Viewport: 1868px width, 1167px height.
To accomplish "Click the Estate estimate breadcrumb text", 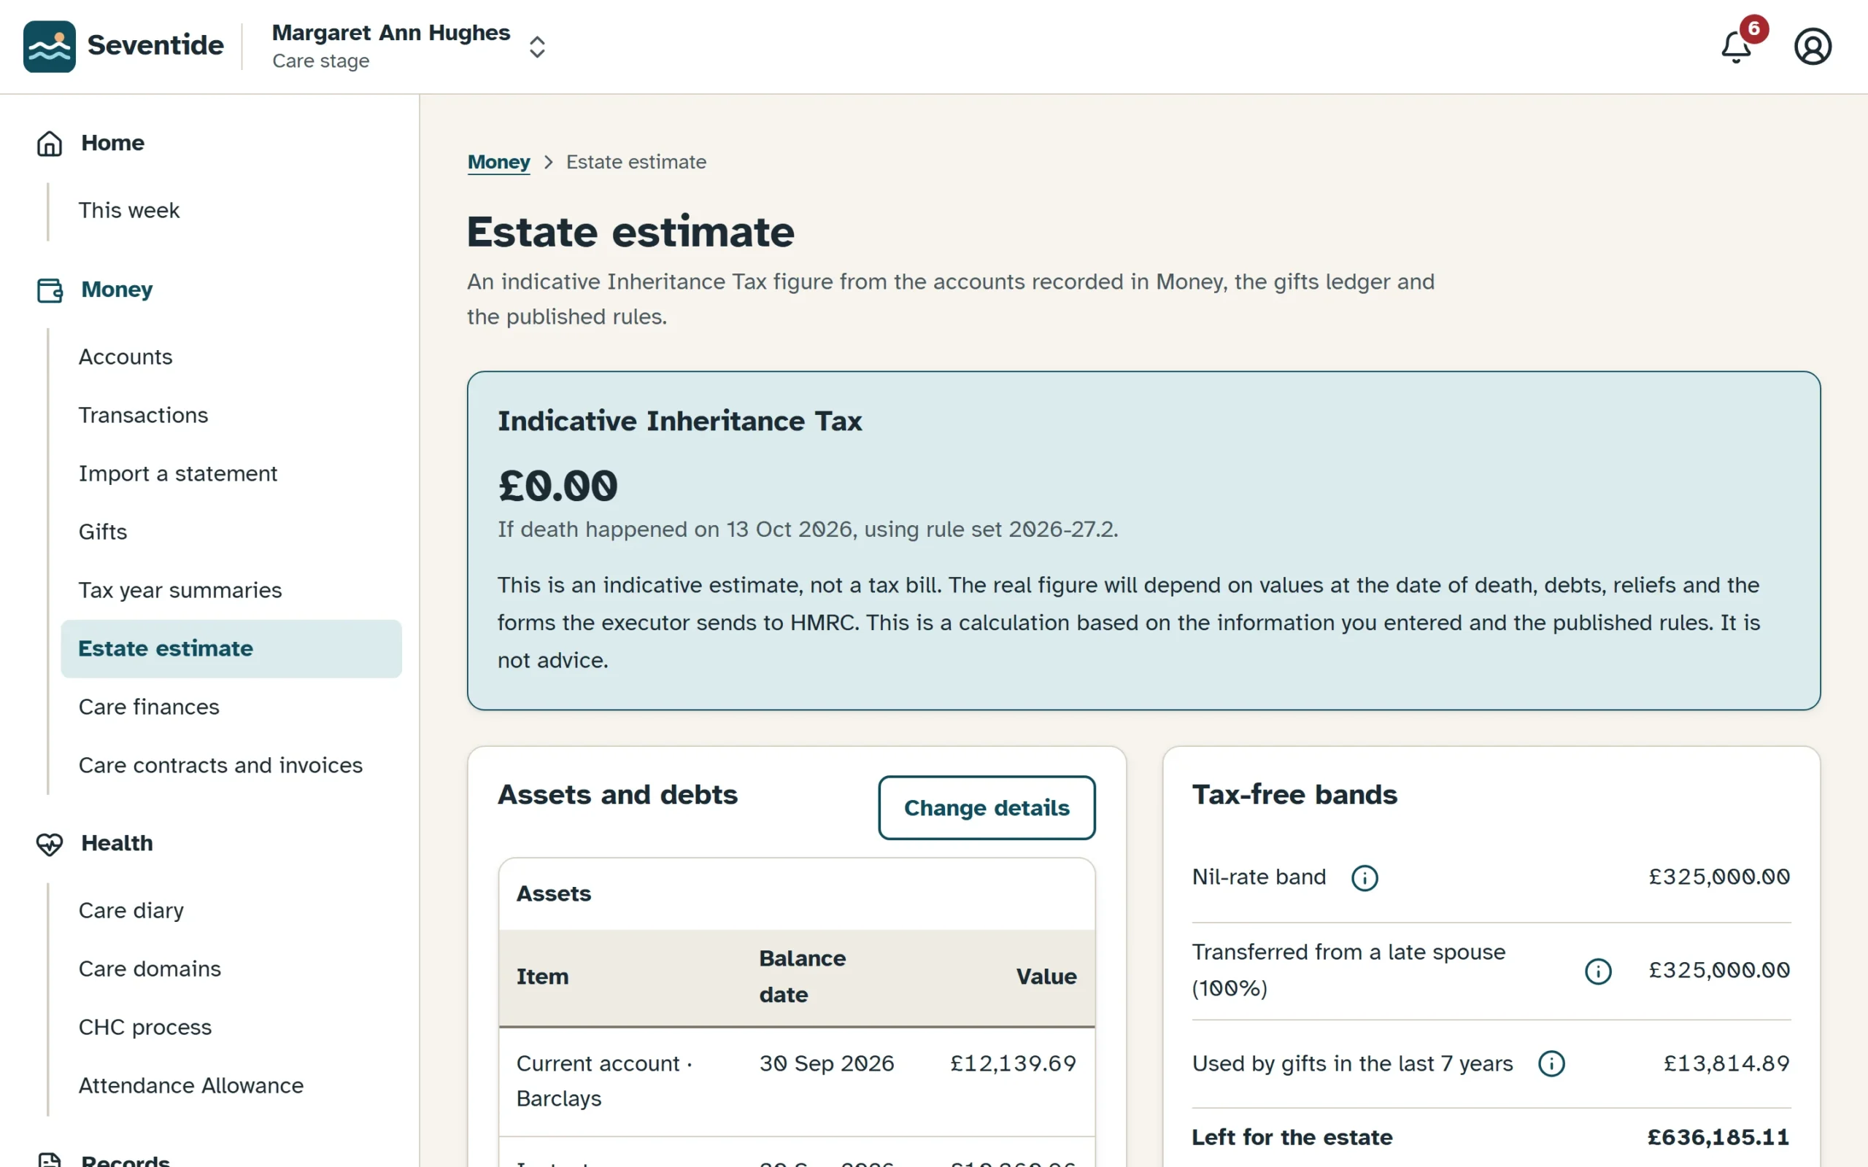I will (x=636, y=162).
